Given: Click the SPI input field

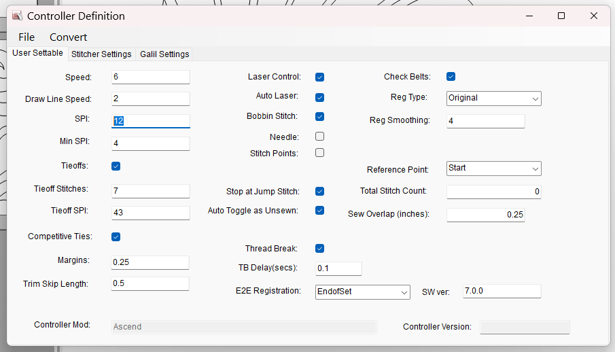Looking at the screenshot, I should click(x=151, y=121).
